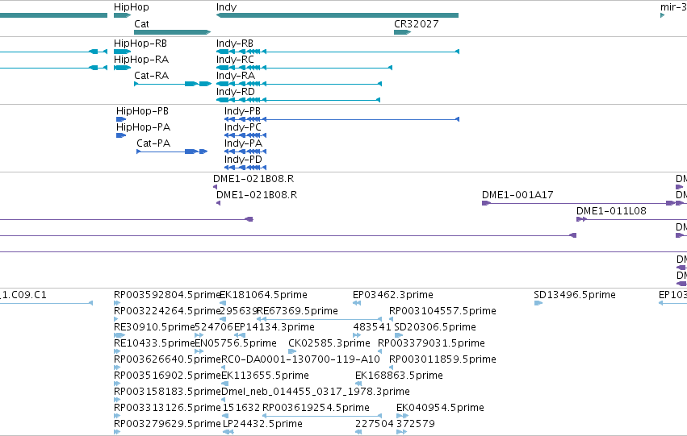Select the HipHop-PB coding segment glyph

pyautogui.click(x=121, y=119)
